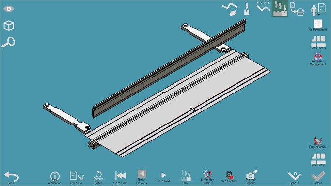Go back with the Back arrow

[11, 178]
